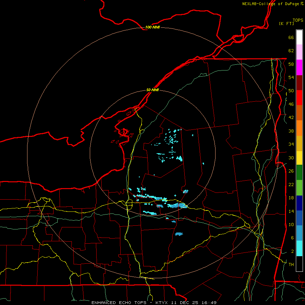Click the 30 legend value label
The image size is (305, 305).
291,158
